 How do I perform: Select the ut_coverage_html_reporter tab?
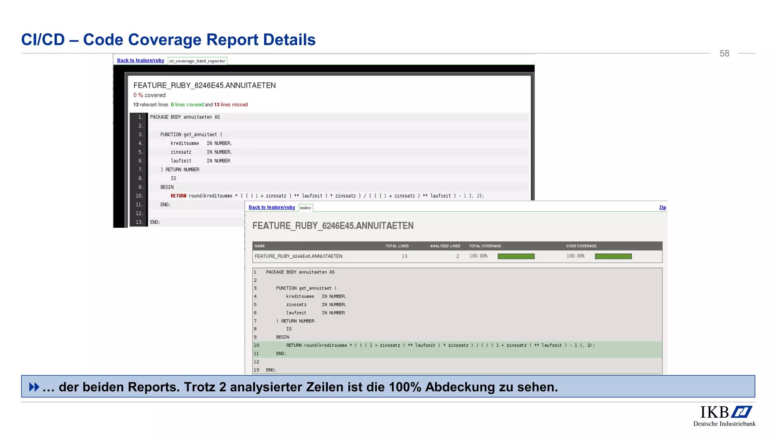coord(197,61)
